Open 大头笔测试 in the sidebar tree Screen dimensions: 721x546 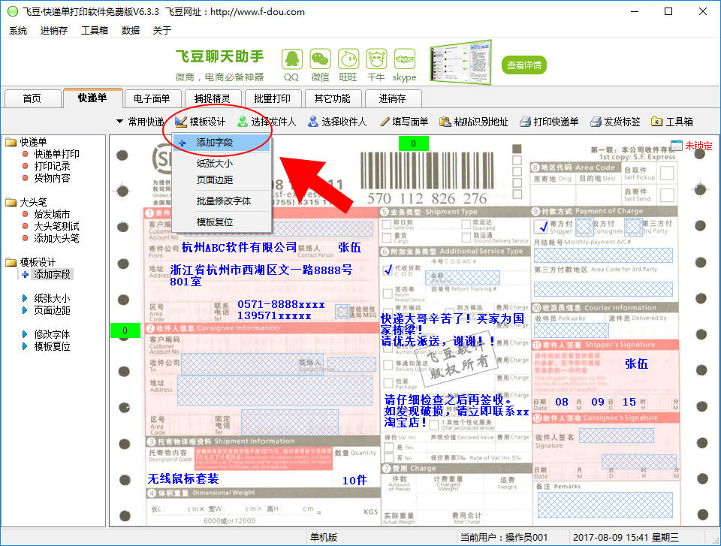pos(56,226)
